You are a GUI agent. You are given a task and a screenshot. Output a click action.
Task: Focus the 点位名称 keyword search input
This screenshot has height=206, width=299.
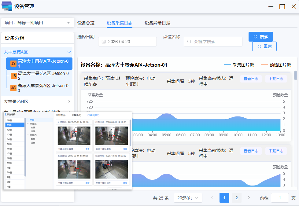(x=213, y=42)
